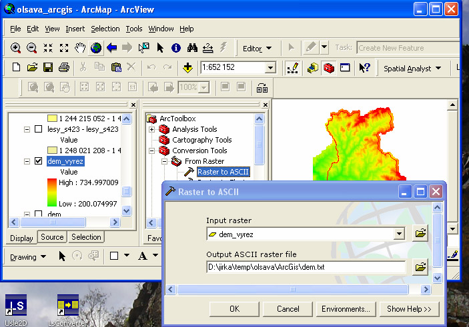Activate the Pan hand tool
Image resolution: width=469 pixels, height=327 pixels.
point(80,48)
